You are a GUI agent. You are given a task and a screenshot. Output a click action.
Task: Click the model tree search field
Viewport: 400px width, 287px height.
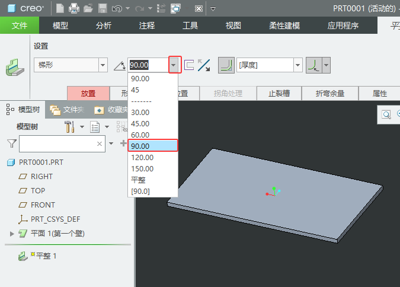tap(62, 143)
